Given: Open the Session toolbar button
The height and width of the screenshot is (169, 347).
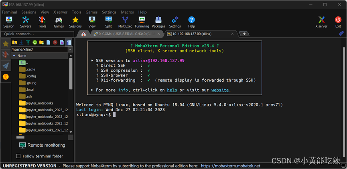Looking at the screenshot, I should pos(9,22).
